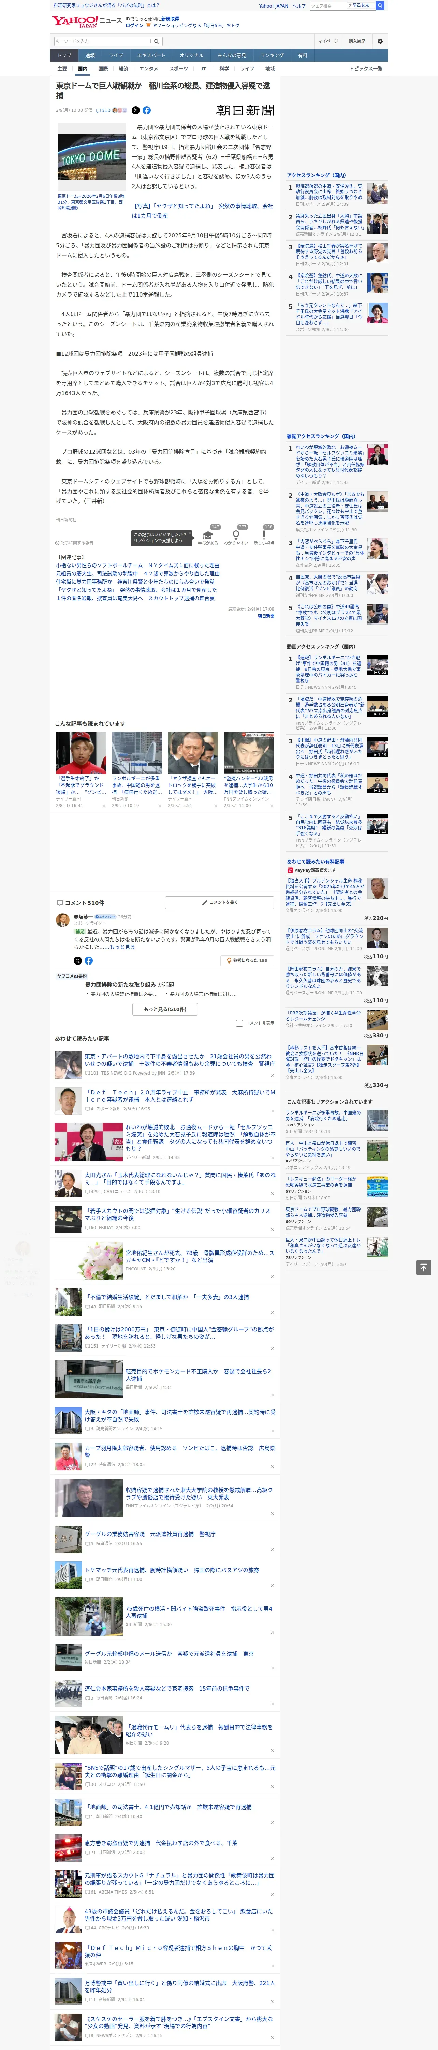
Task: Open the ヘルプ link at the top
Action: pos(298,5)
